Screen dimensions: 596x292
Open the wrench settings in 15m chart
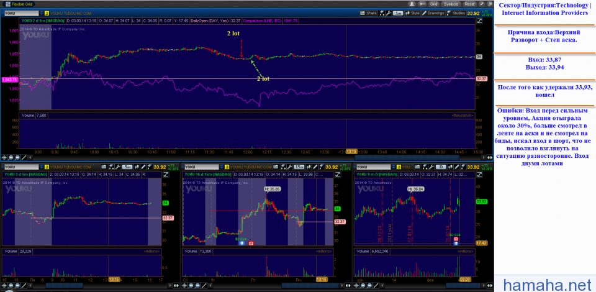[290, 167]
